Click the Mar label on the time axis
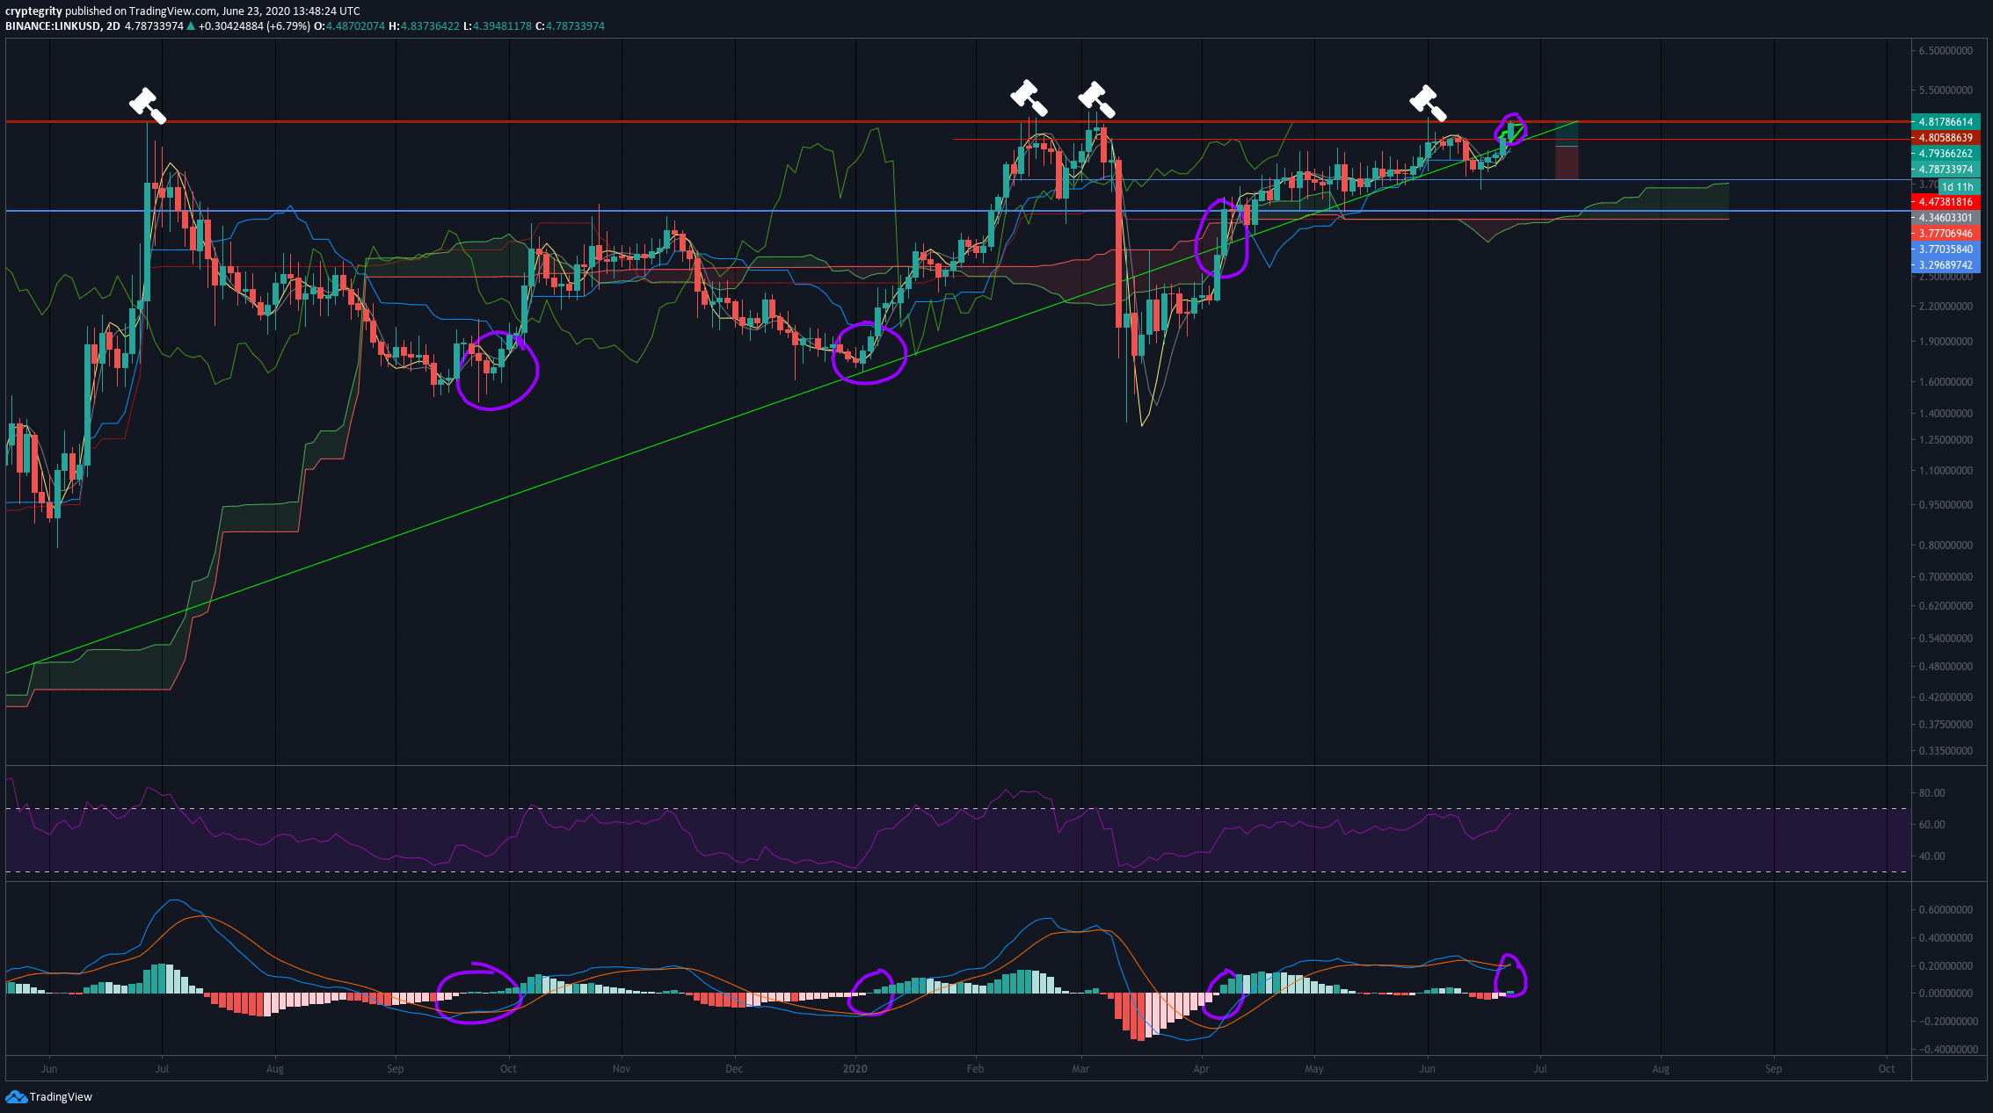Image resolution: width=1993 pixels, height=1113 pixels. pos(1080,1069)
